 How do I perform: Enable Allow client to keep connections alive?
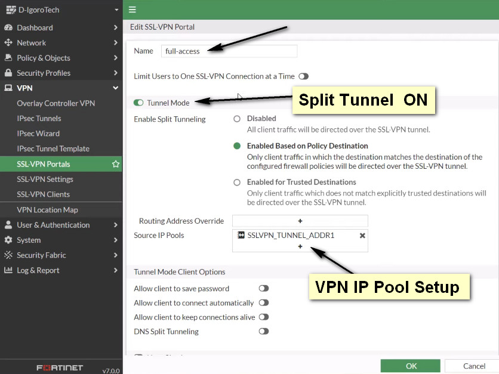pos(264,317)
